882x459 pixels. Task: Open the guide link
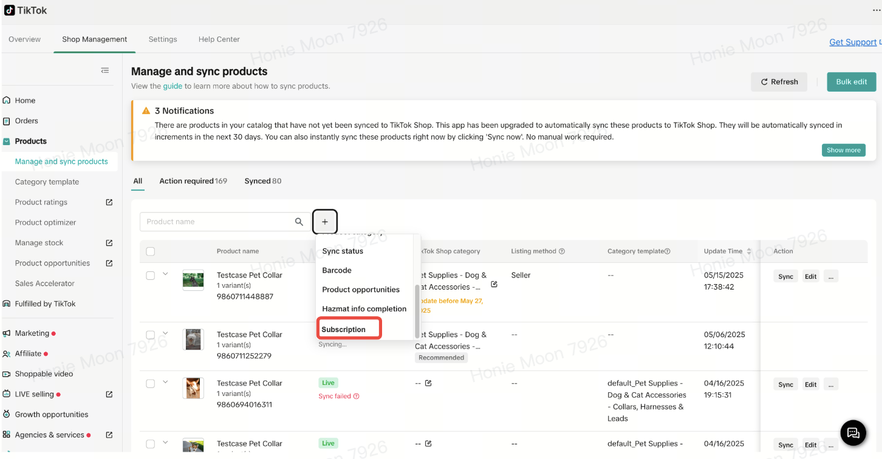point(173,86)
